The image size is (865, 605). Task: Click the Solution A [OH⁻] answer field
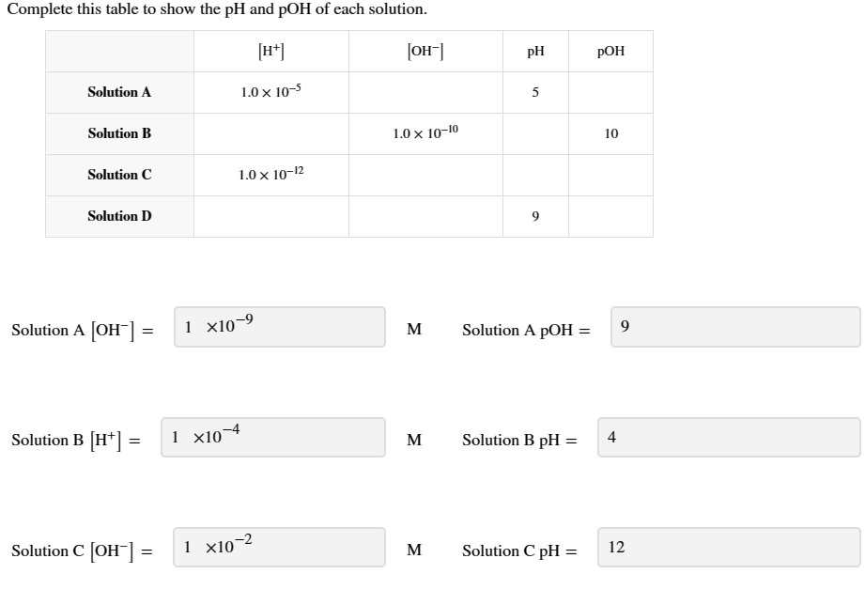[277, 327]
